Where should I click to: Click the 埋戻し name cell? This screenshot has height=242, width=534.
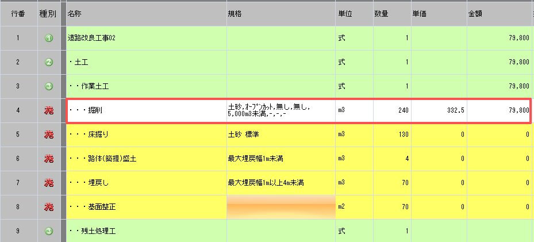pyautogui.click(x=144, y=183)
